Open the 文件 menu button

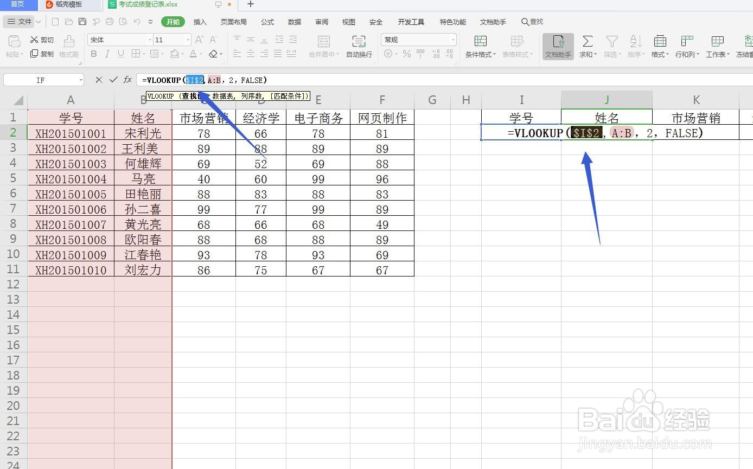20,22
